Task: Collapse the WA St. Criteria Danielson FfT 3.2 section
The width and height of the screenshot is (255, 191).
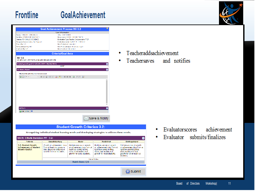Action: [143, 138]
